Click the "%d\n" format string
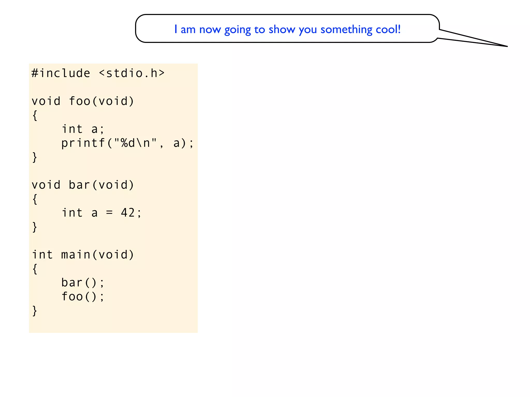Viewport: 530px width, 397px height. coord(135,143)
